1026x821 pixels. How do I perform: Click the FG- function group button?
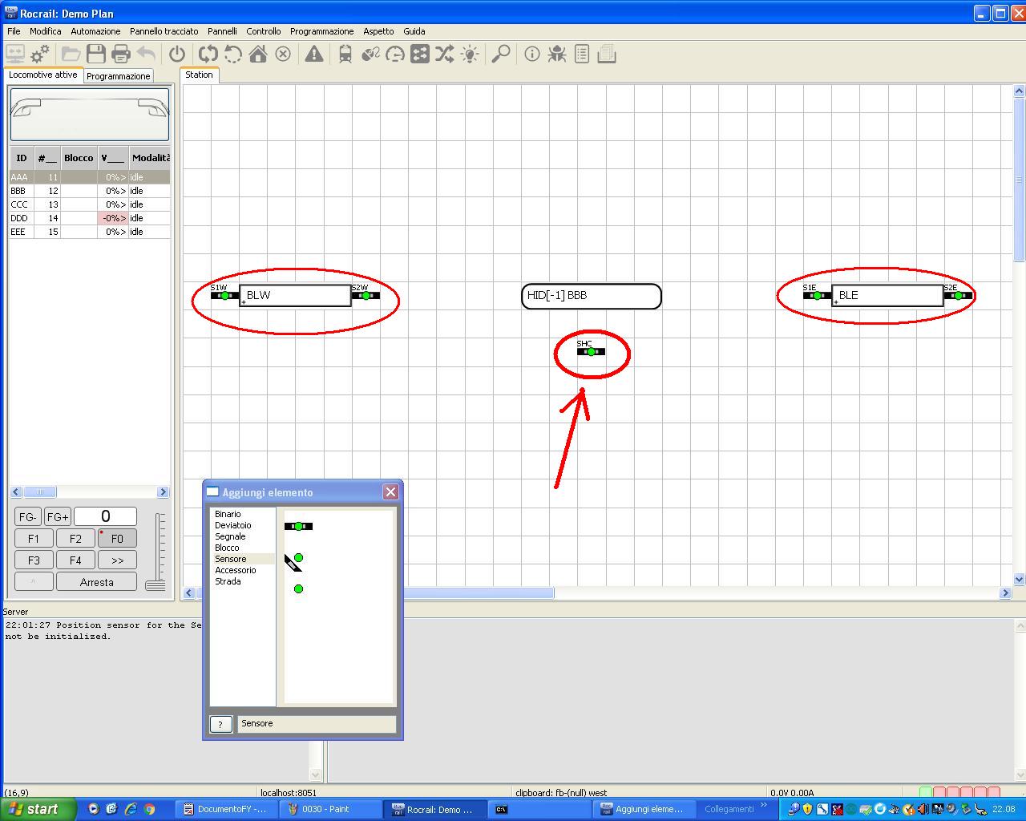pyautogui.click(x=28, y=516)
